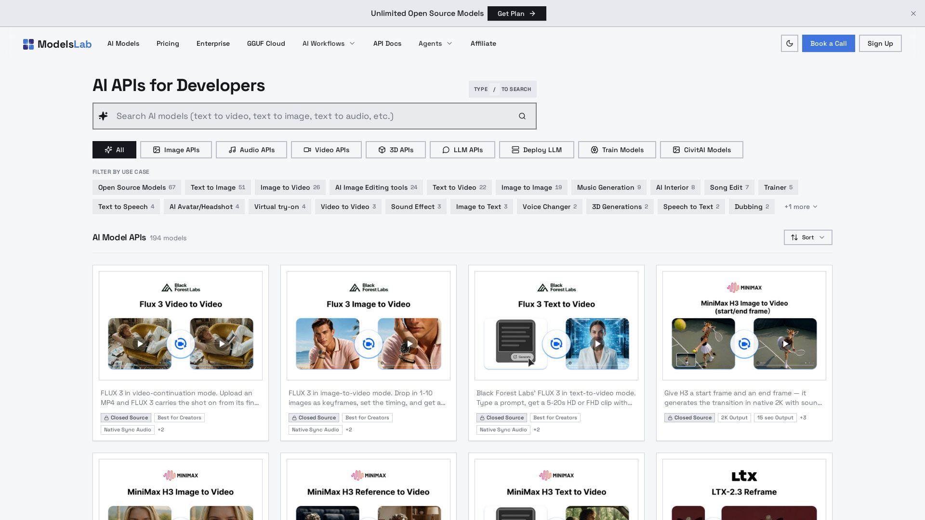Screen dimensions: 925x520
Task: Switch to the Video APIs tab
Action: [326, 150]
